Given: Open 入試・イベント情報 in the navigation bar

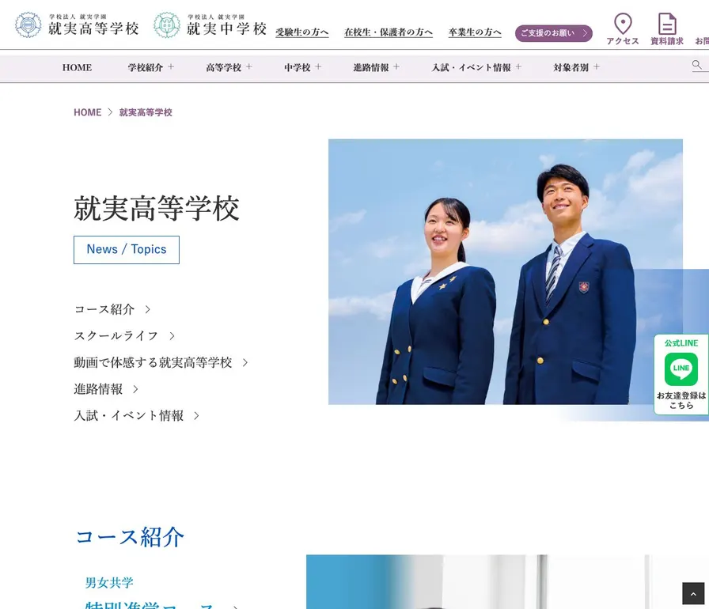Looking at the screenshot, I should pyautogui.click(x=471, y=67).
